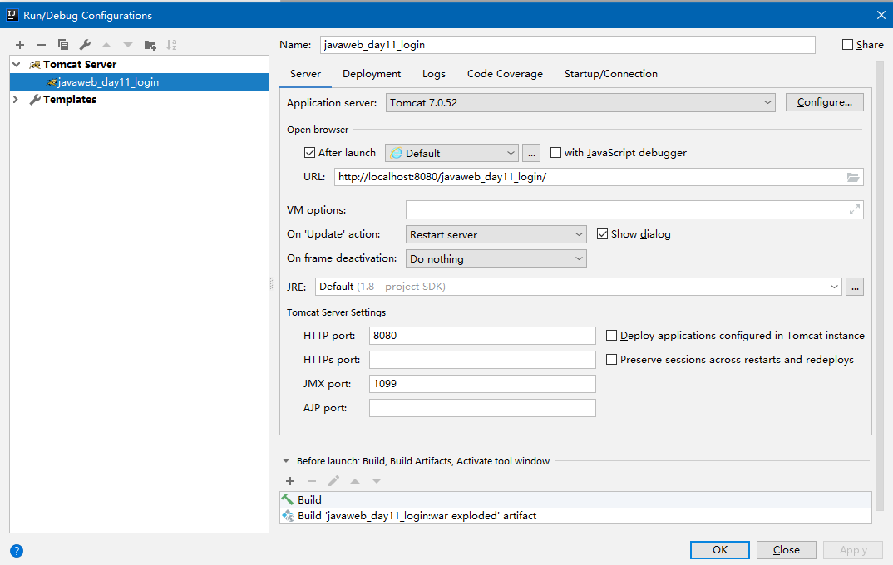893x565 pixels.
Task: Remove configuration with minus icon
Action: [42, 45]
